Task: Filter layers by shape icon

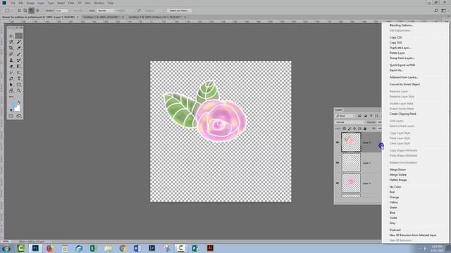Action: 376,116
